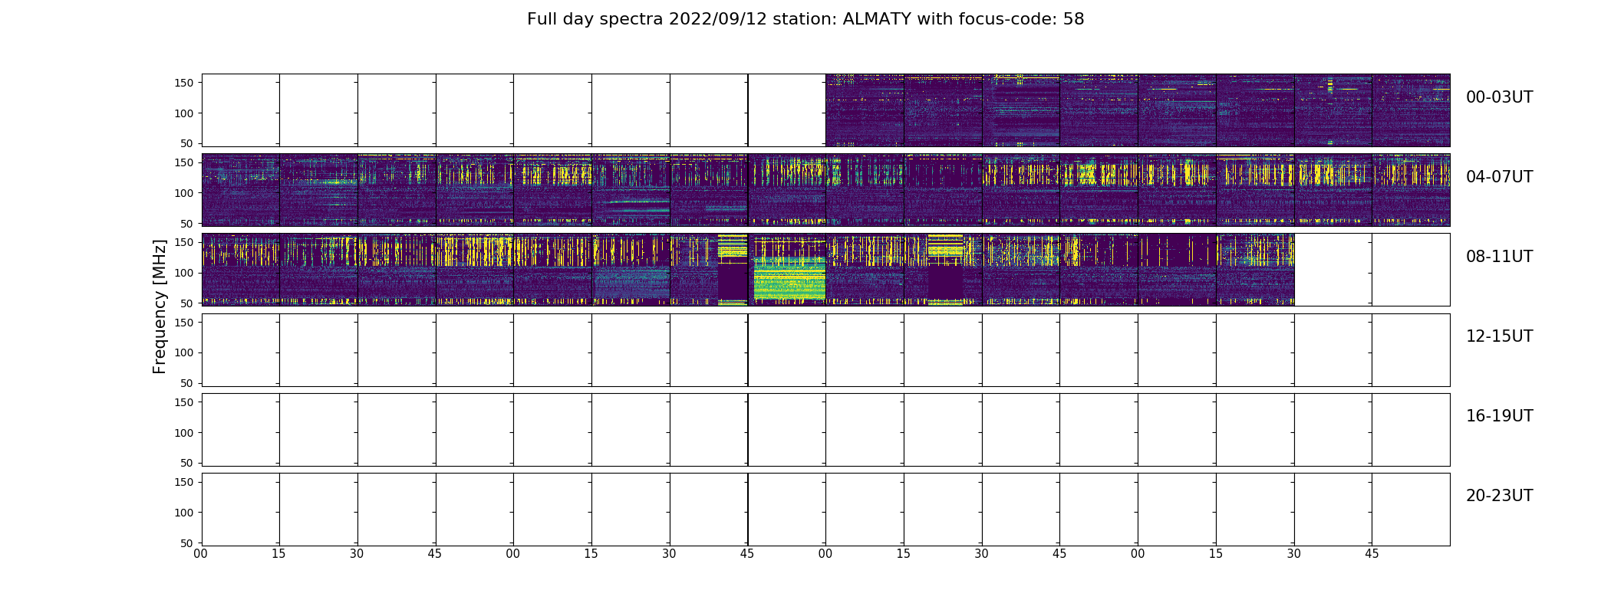Open the last spectrogram panel in 04-07UT row
Image resolution: width=1611 pixels, height=613 pixels.
click(1411, 190)
